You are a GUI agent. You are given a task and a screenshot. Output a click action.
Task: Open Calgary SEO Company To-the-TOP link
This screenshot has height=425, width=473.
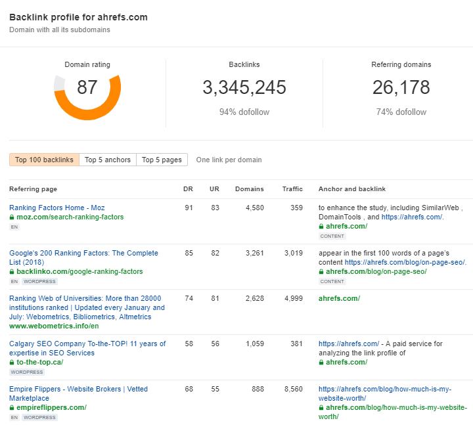(x=87, y=348)
